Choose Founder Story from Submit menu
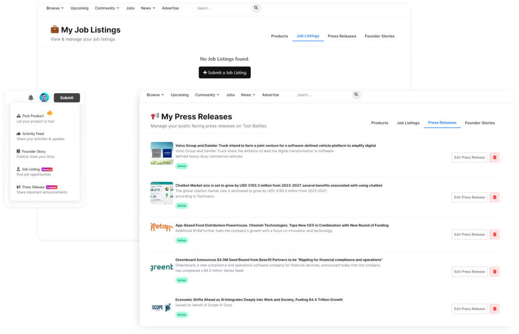This screenshot has width=519, height=334. [36, 154]
